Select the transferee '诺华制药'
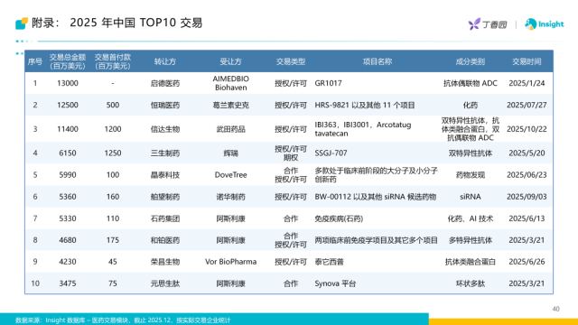This screenshot has width=578, height=325. click(231, 197)
